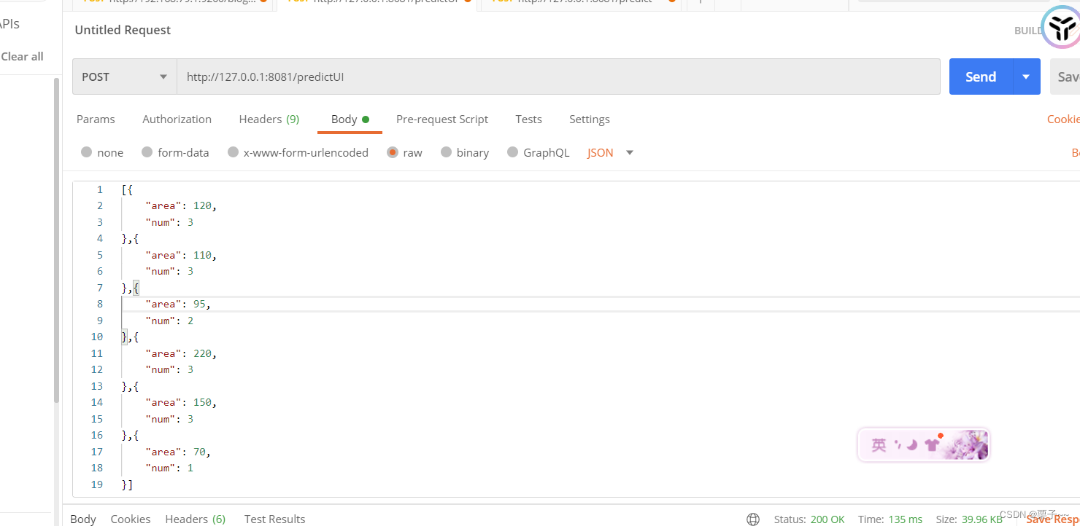The image size is (1080, 526).
Task: Click the 135 ms response time value
Action: pos(906,519)
